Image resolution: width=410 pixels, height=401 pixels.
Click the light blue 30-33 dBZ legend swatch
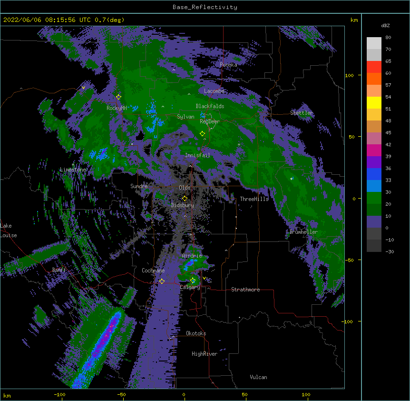(374, 186)
